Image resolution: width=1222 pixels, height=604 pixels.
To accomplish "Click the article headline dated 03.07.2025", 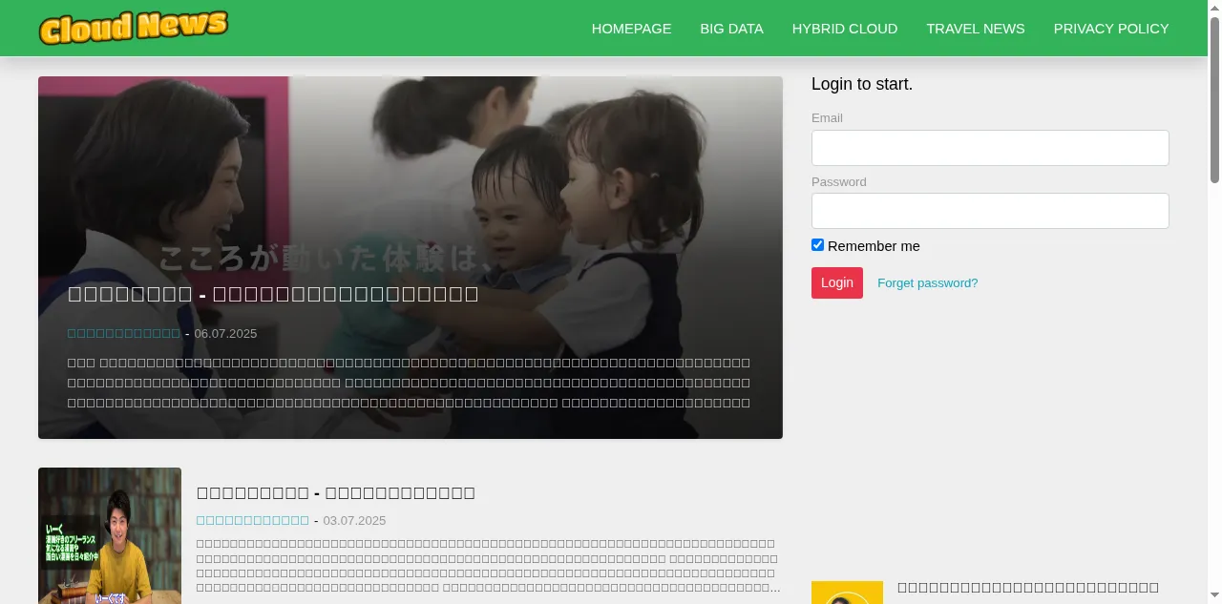I will 335,492.
